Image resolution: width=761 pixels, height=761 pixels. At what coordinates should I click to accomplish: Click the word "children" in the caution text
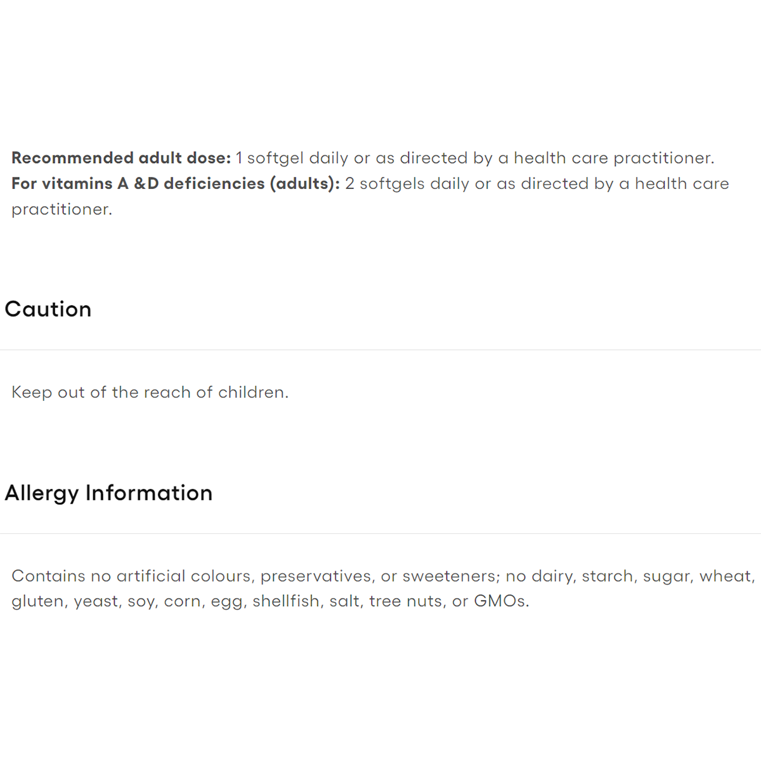(251, 393)
